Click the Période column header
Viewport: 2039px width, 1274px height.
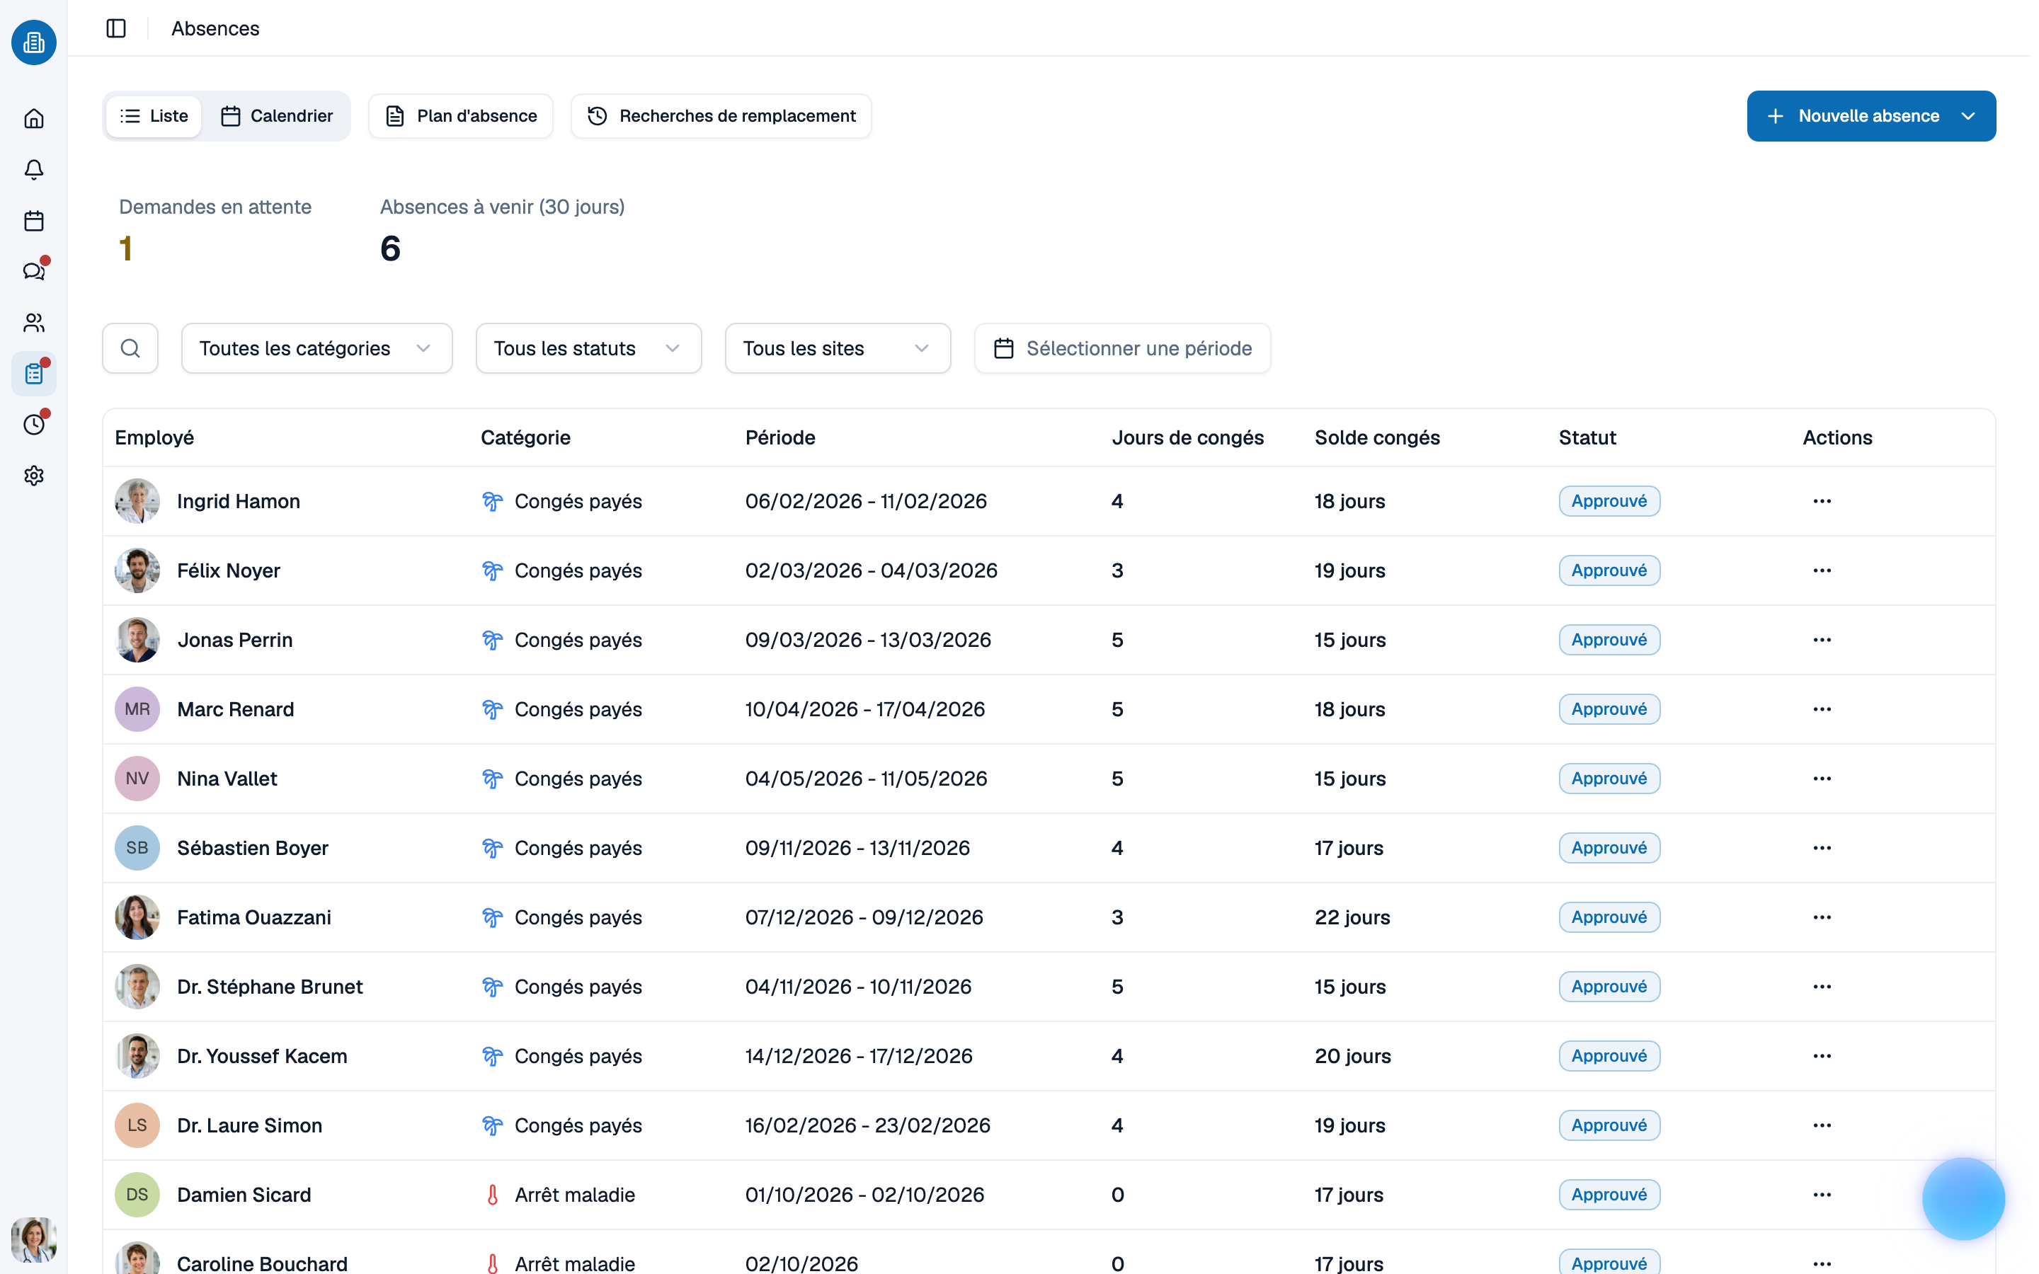[780, 438]
